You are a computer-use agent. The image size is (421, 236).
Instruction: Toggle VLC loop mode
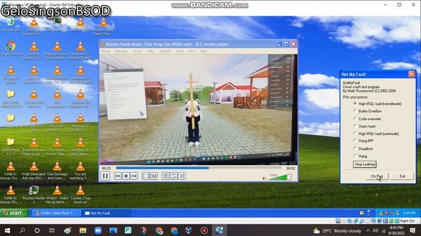pyautogui.click(x=174, y=176)
